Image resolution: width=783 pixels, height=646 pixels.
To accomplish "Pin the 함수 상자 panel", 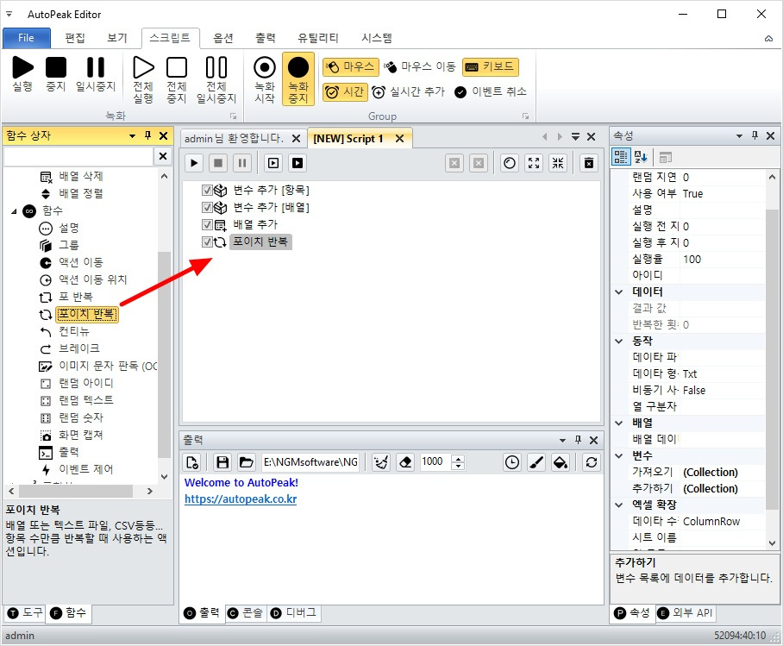I will [147, 135].
